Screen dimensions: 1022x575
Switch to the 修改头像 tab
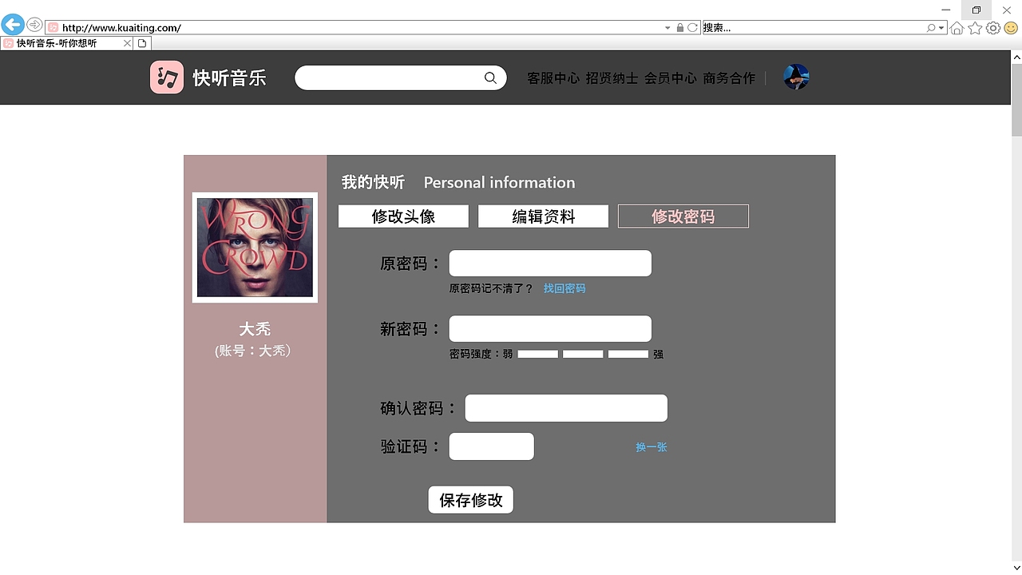coord(403,216)
